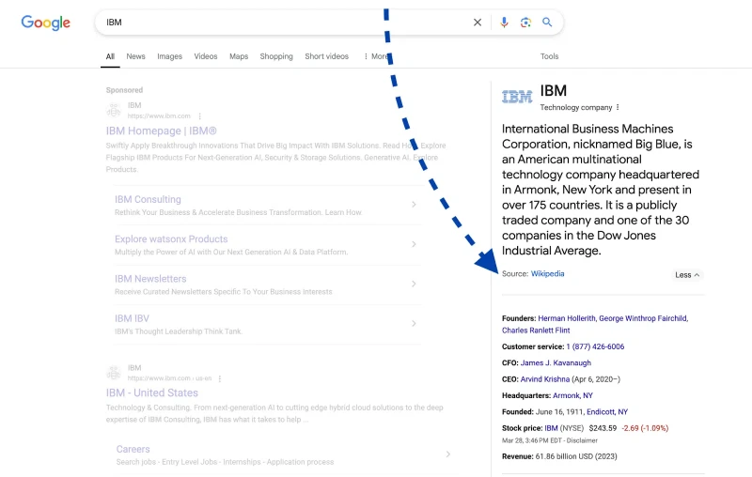Open CEO Arvind Krishna link
Screen dimensions: 752x477
[545, 379]
